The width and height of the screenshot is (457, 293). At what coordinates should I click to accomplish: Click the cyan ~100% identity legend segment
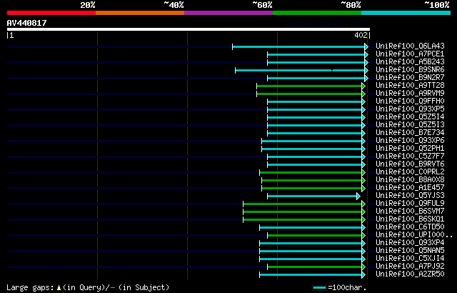pos(406,13)
